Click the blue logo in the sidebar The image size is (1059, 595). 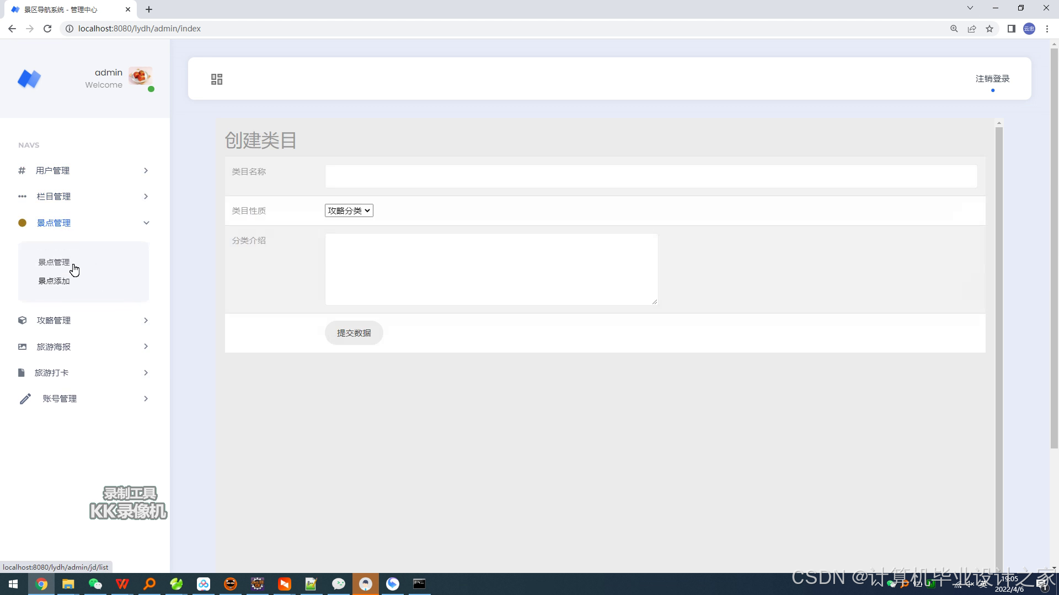click(x=29, y=79)
